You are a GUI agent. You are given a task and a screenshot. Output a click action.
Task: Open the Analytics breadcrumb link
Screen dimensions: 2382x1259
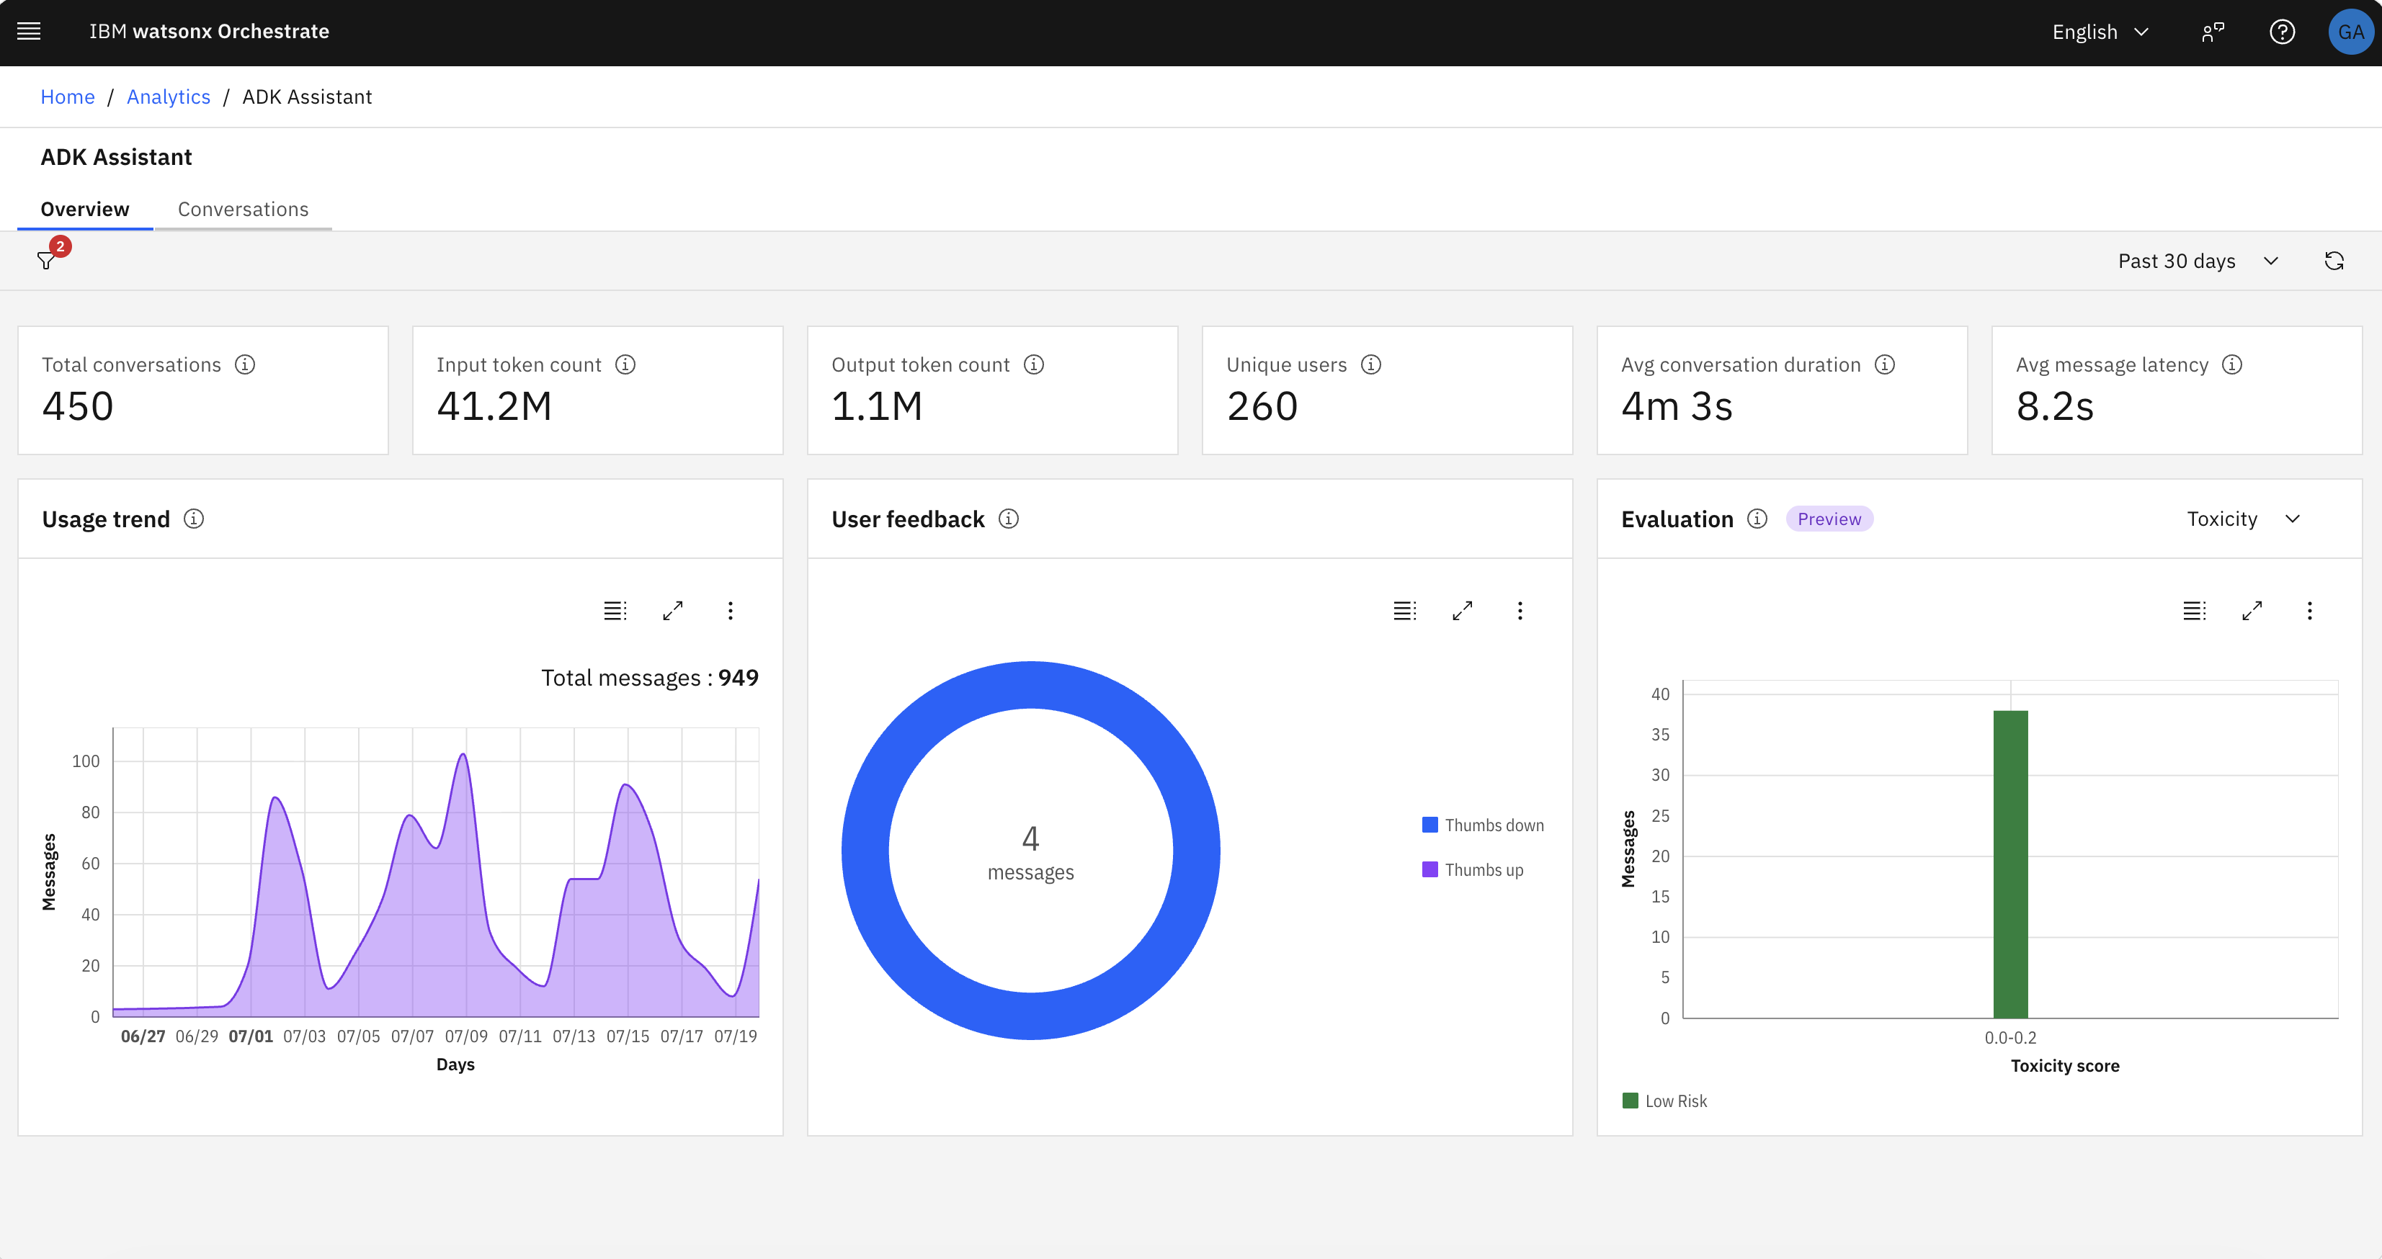[x=169, y=97]
